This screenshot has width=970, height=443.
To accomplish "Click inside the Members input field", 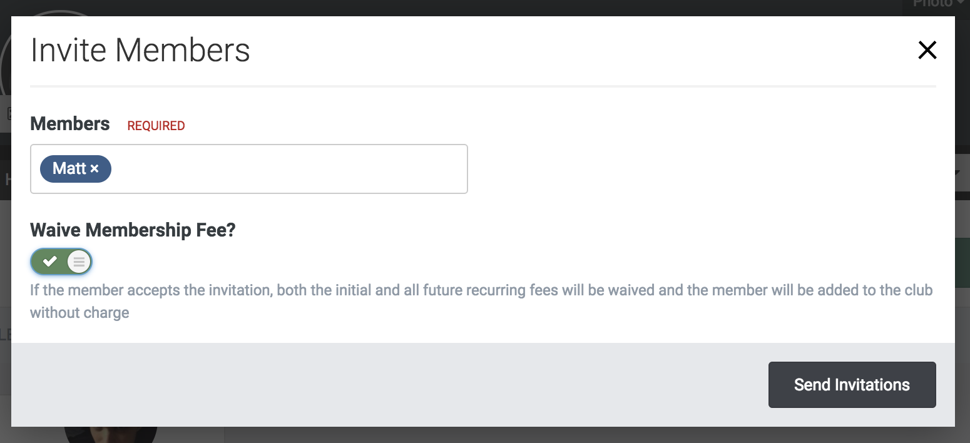I will [x=288, y=169].
